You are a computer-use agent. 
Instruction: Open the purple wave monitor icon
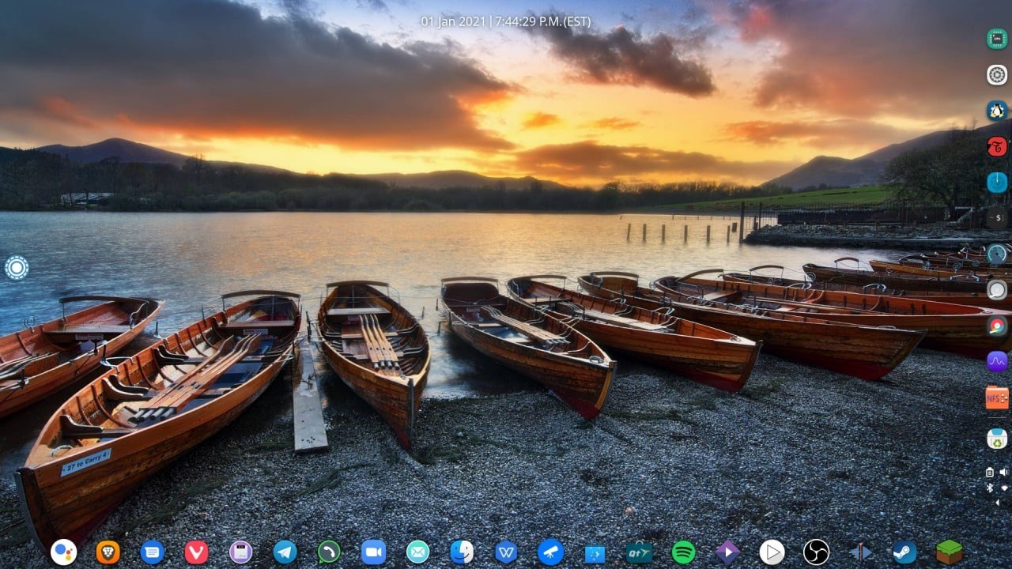(x=997, y=361)
